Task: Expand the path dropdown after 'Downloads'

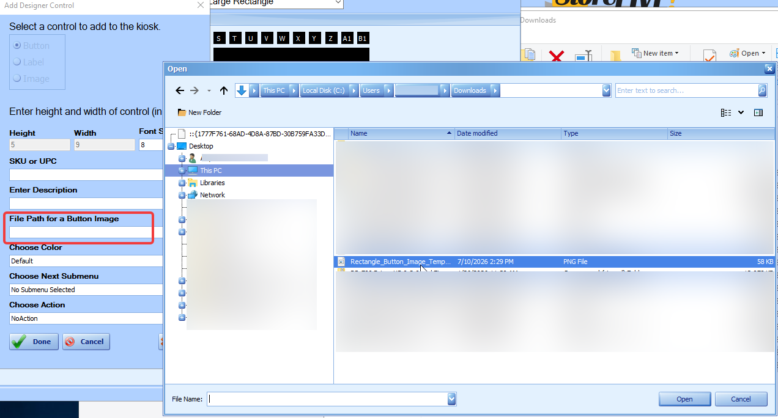Action: coord(495,90)
